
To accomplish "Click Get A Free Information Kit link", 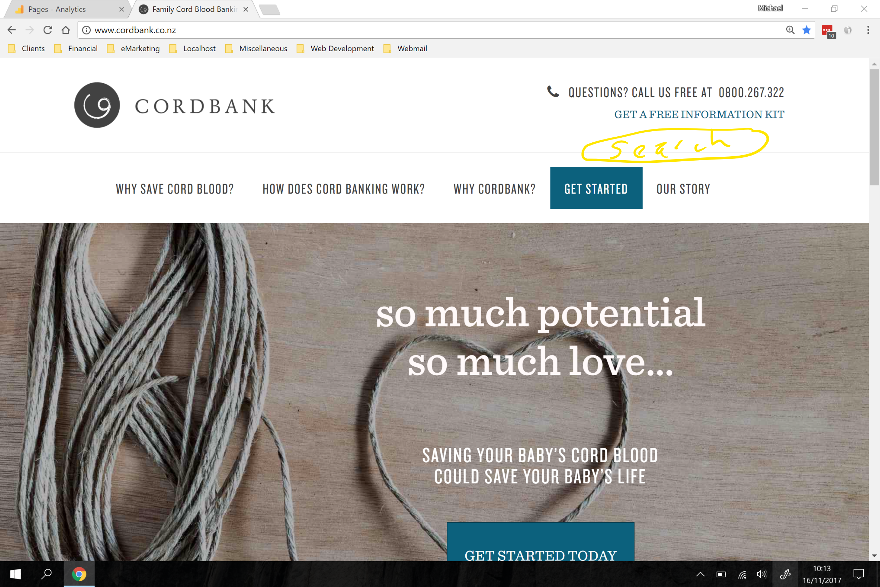I will 699,114.
